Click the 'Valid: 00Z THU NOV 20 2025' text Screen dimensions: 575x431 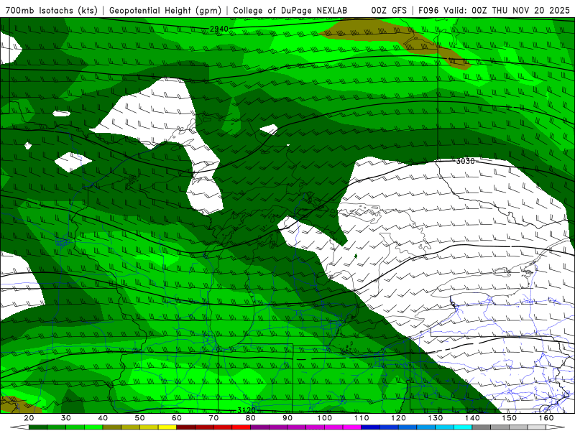[x=507, y=11]
